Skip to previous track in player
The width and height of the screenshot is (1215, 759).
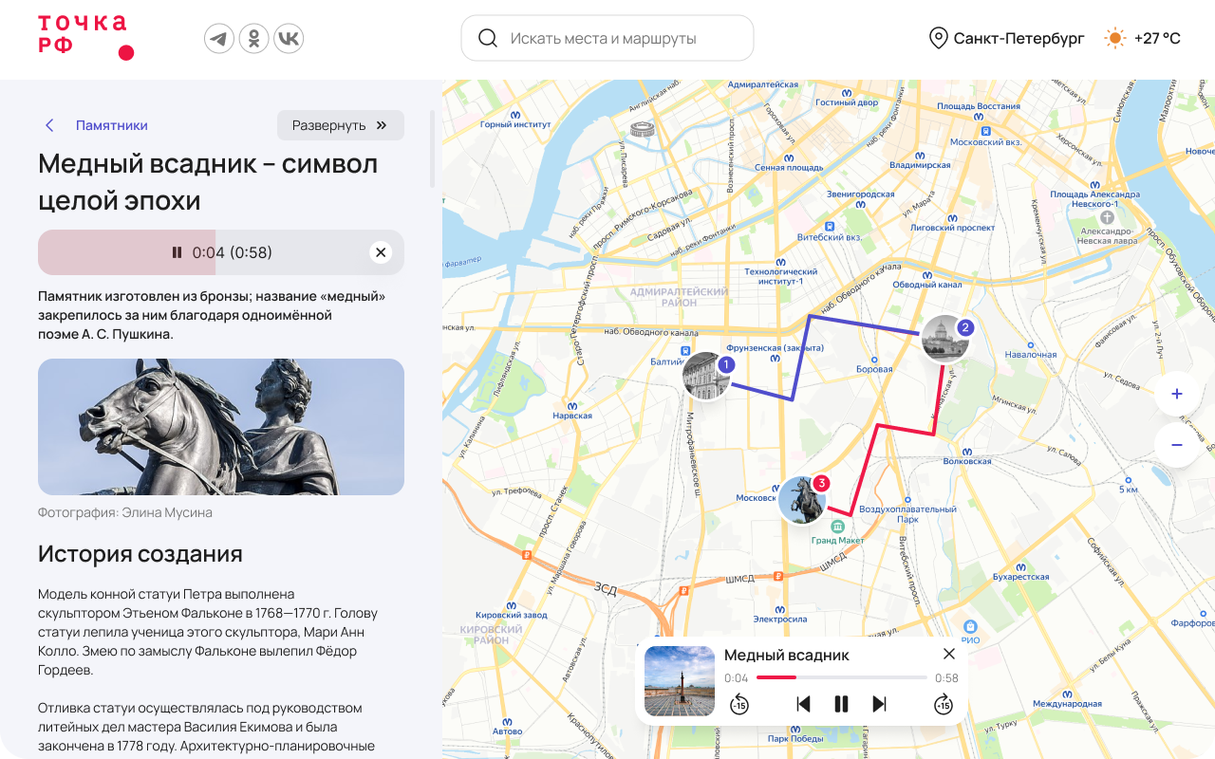point(803,704)
